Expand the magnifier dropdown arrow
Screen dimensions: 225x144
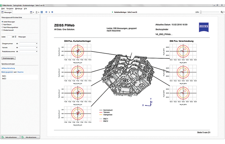tap(224, 12)
